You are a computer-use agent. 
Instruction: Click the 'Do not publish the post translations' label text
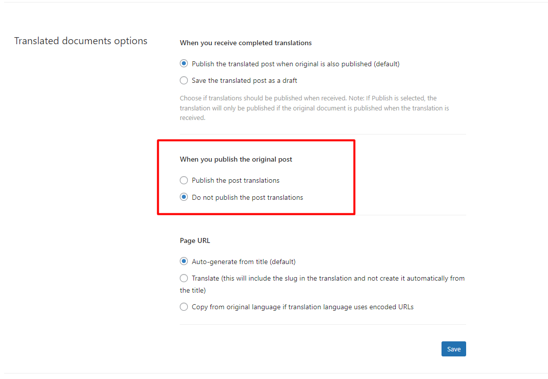click(x=248, y=197)
